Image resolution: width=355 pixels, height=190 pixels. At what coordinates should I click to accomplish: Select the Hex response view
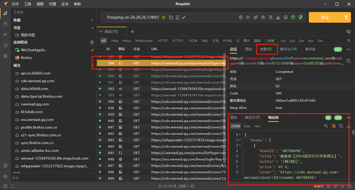(257, 126)
